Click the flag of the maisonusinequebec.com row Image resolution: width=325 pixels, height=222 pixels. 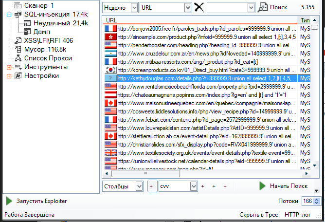(110, 103)
